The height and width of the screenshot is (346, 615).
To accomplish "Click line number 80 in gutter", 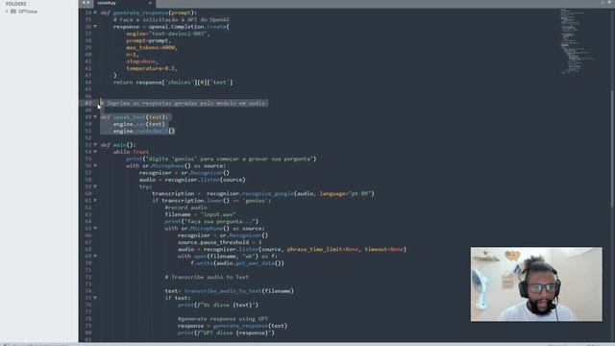I will coord(88,333).
